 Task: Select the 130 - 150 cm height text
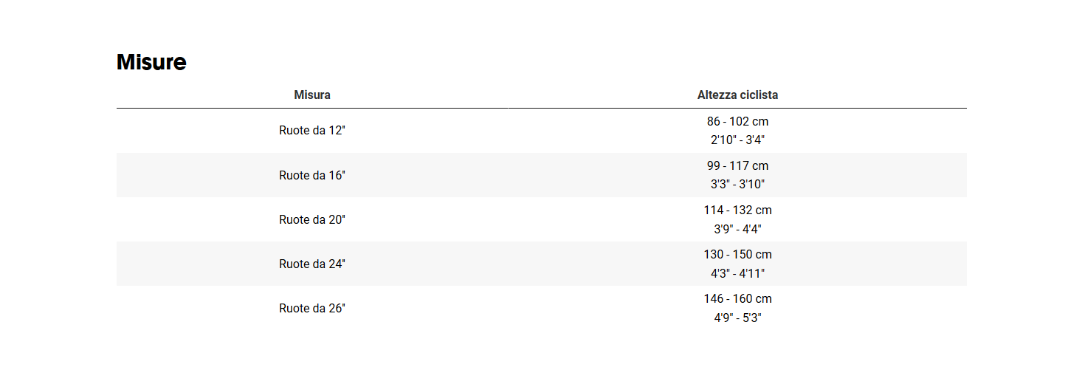737,255
